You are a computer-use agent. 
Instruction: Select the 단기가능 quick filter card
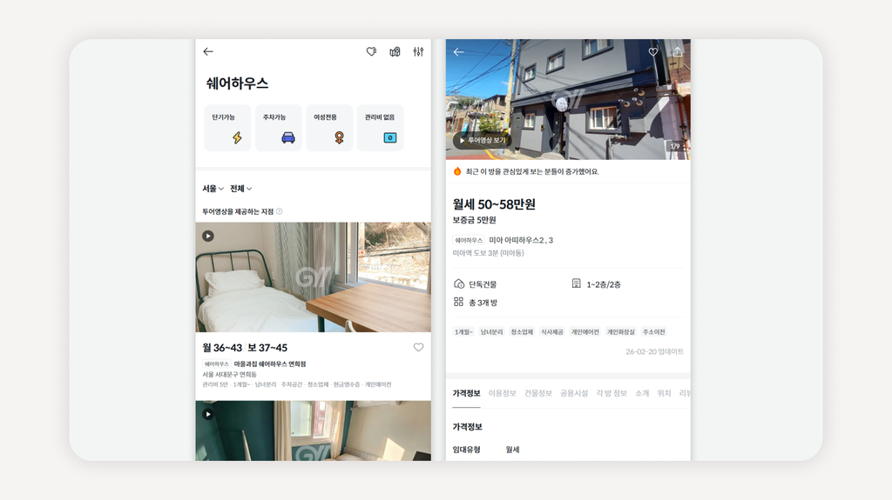tap(227, 128)
